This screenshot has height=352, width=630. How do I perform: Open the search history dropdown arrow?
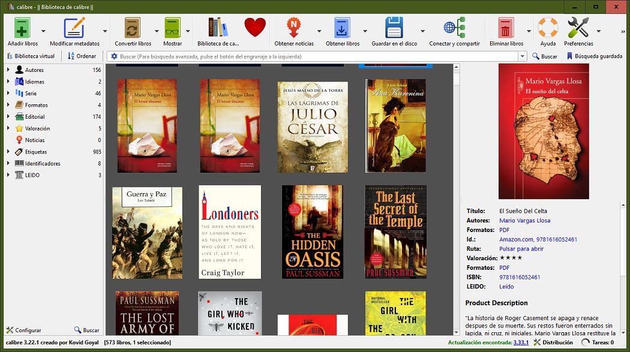(523, 56)
